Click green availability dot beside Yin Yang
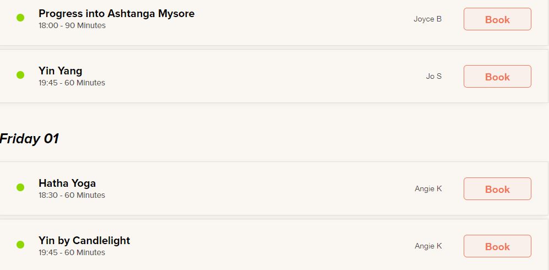The height and width of the screenshot is (270, 549). pyautogui.click(x=20, y=75)
